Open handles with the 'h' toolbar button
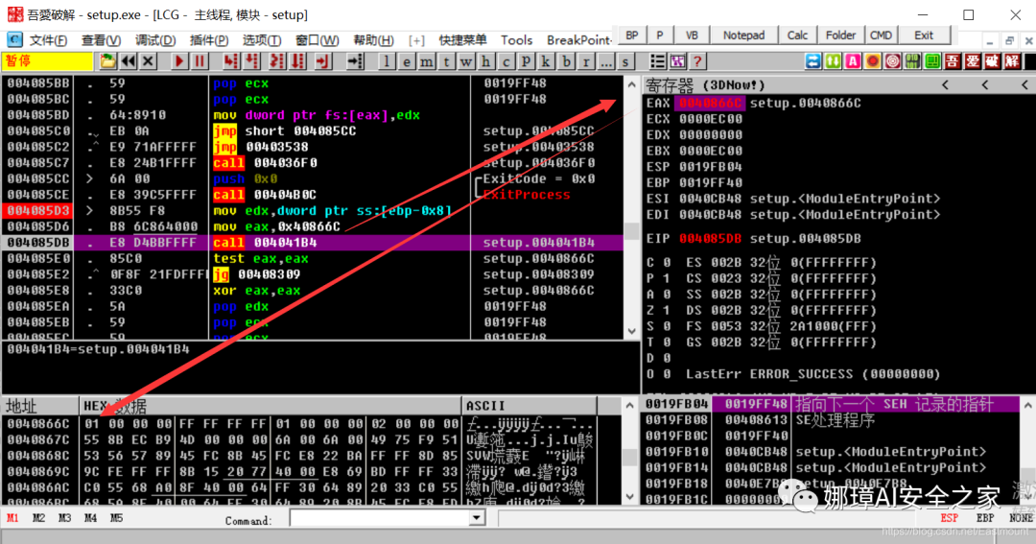 [486, 61]
